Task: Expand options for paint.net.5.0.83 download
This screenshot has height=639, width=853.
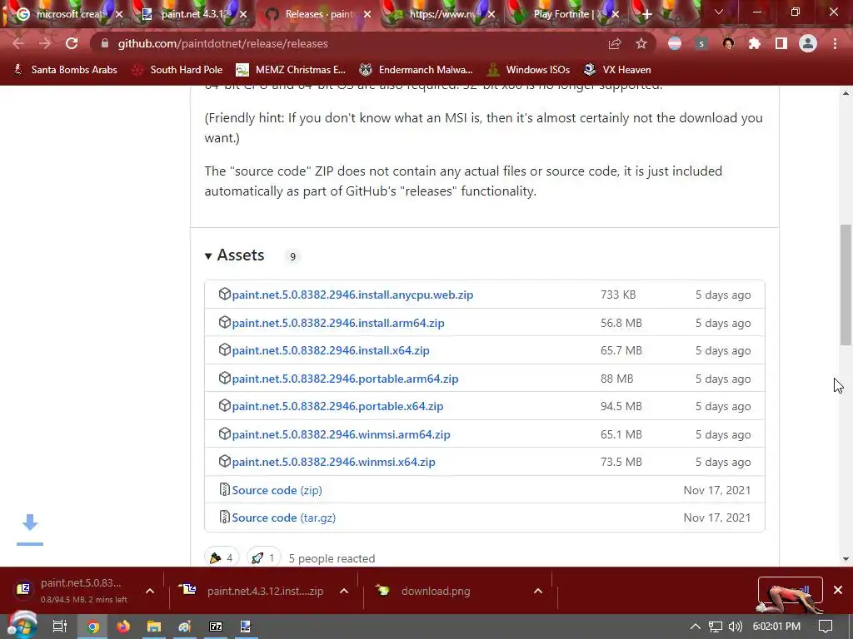Action: [150, 592]
